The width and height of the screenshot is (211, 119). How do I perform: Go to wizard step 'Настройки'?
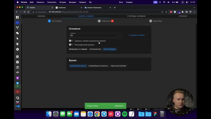pyautogui.click(x=55, y=21)
